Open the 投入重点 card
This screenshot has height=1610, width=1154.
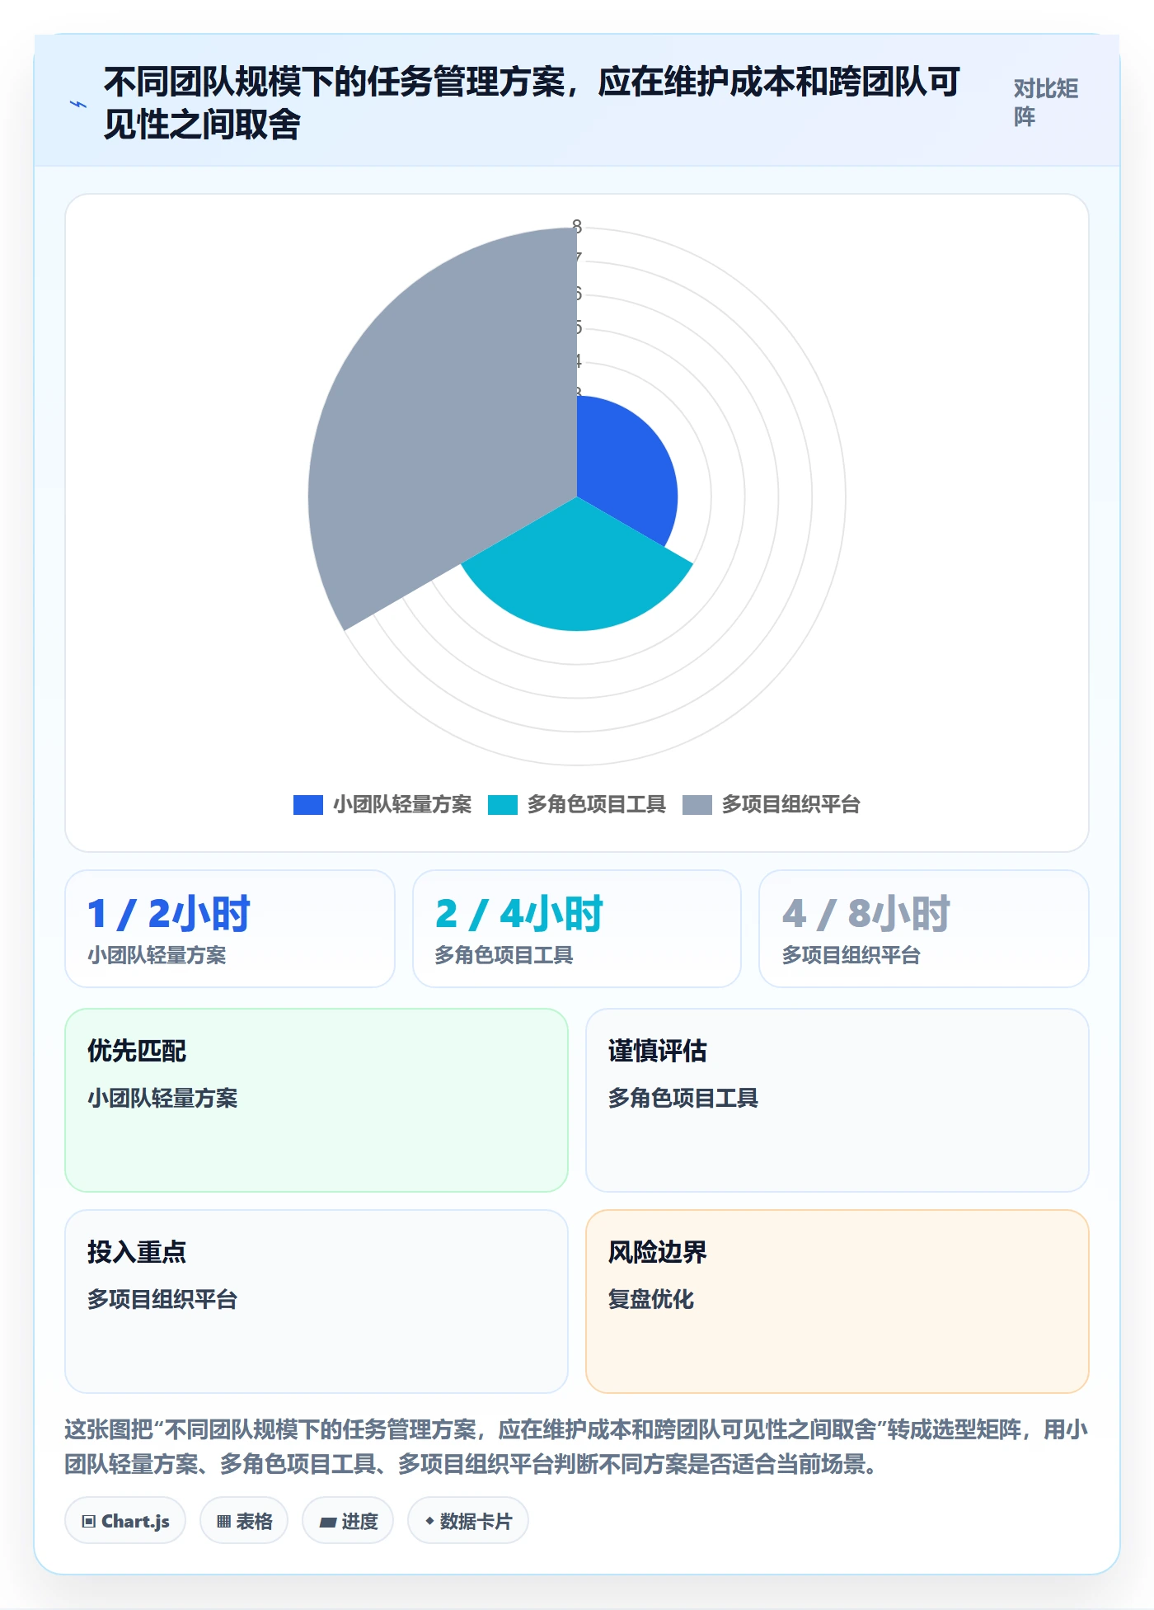(317, 1302)
